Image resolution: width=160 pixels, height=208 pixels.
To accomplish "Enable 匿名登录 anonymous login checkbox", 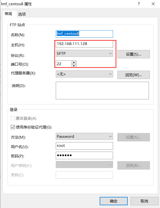I will (x=13, y=118).
